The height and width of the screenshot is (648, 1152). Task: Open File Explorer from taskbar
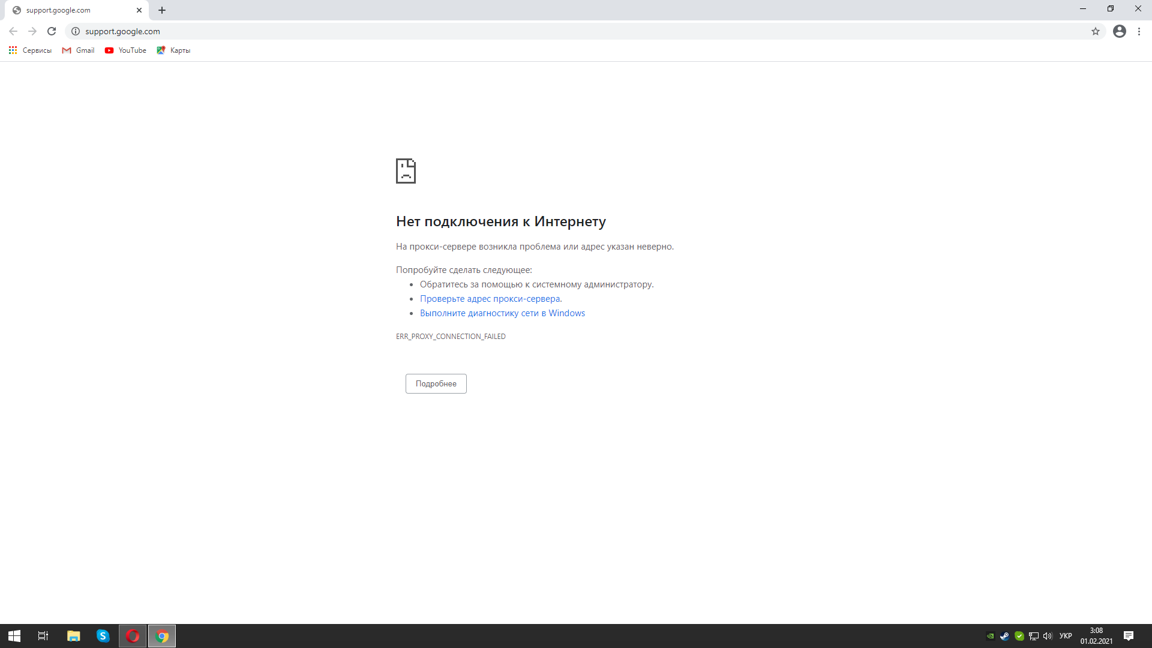tap(73, 636)
